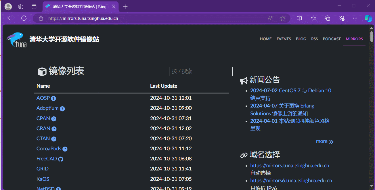Open the BLOG navigation item

301,39
